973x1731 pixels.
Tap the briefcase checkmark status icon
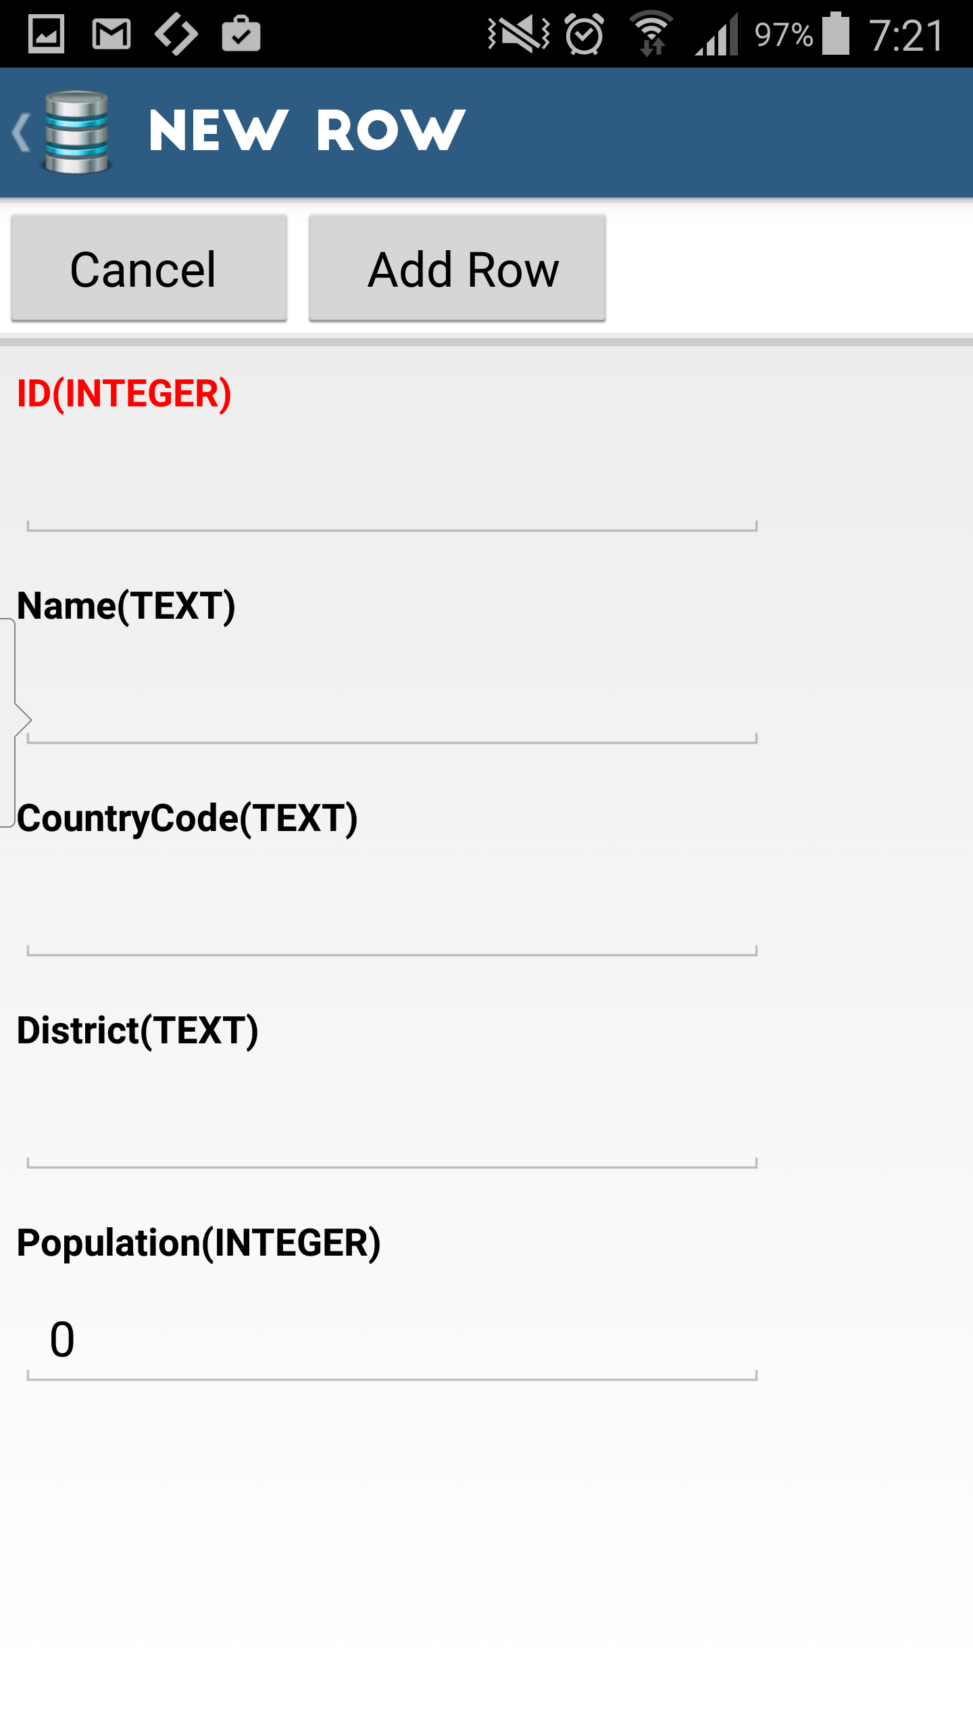pyautogui.click(x=241, y=34)
